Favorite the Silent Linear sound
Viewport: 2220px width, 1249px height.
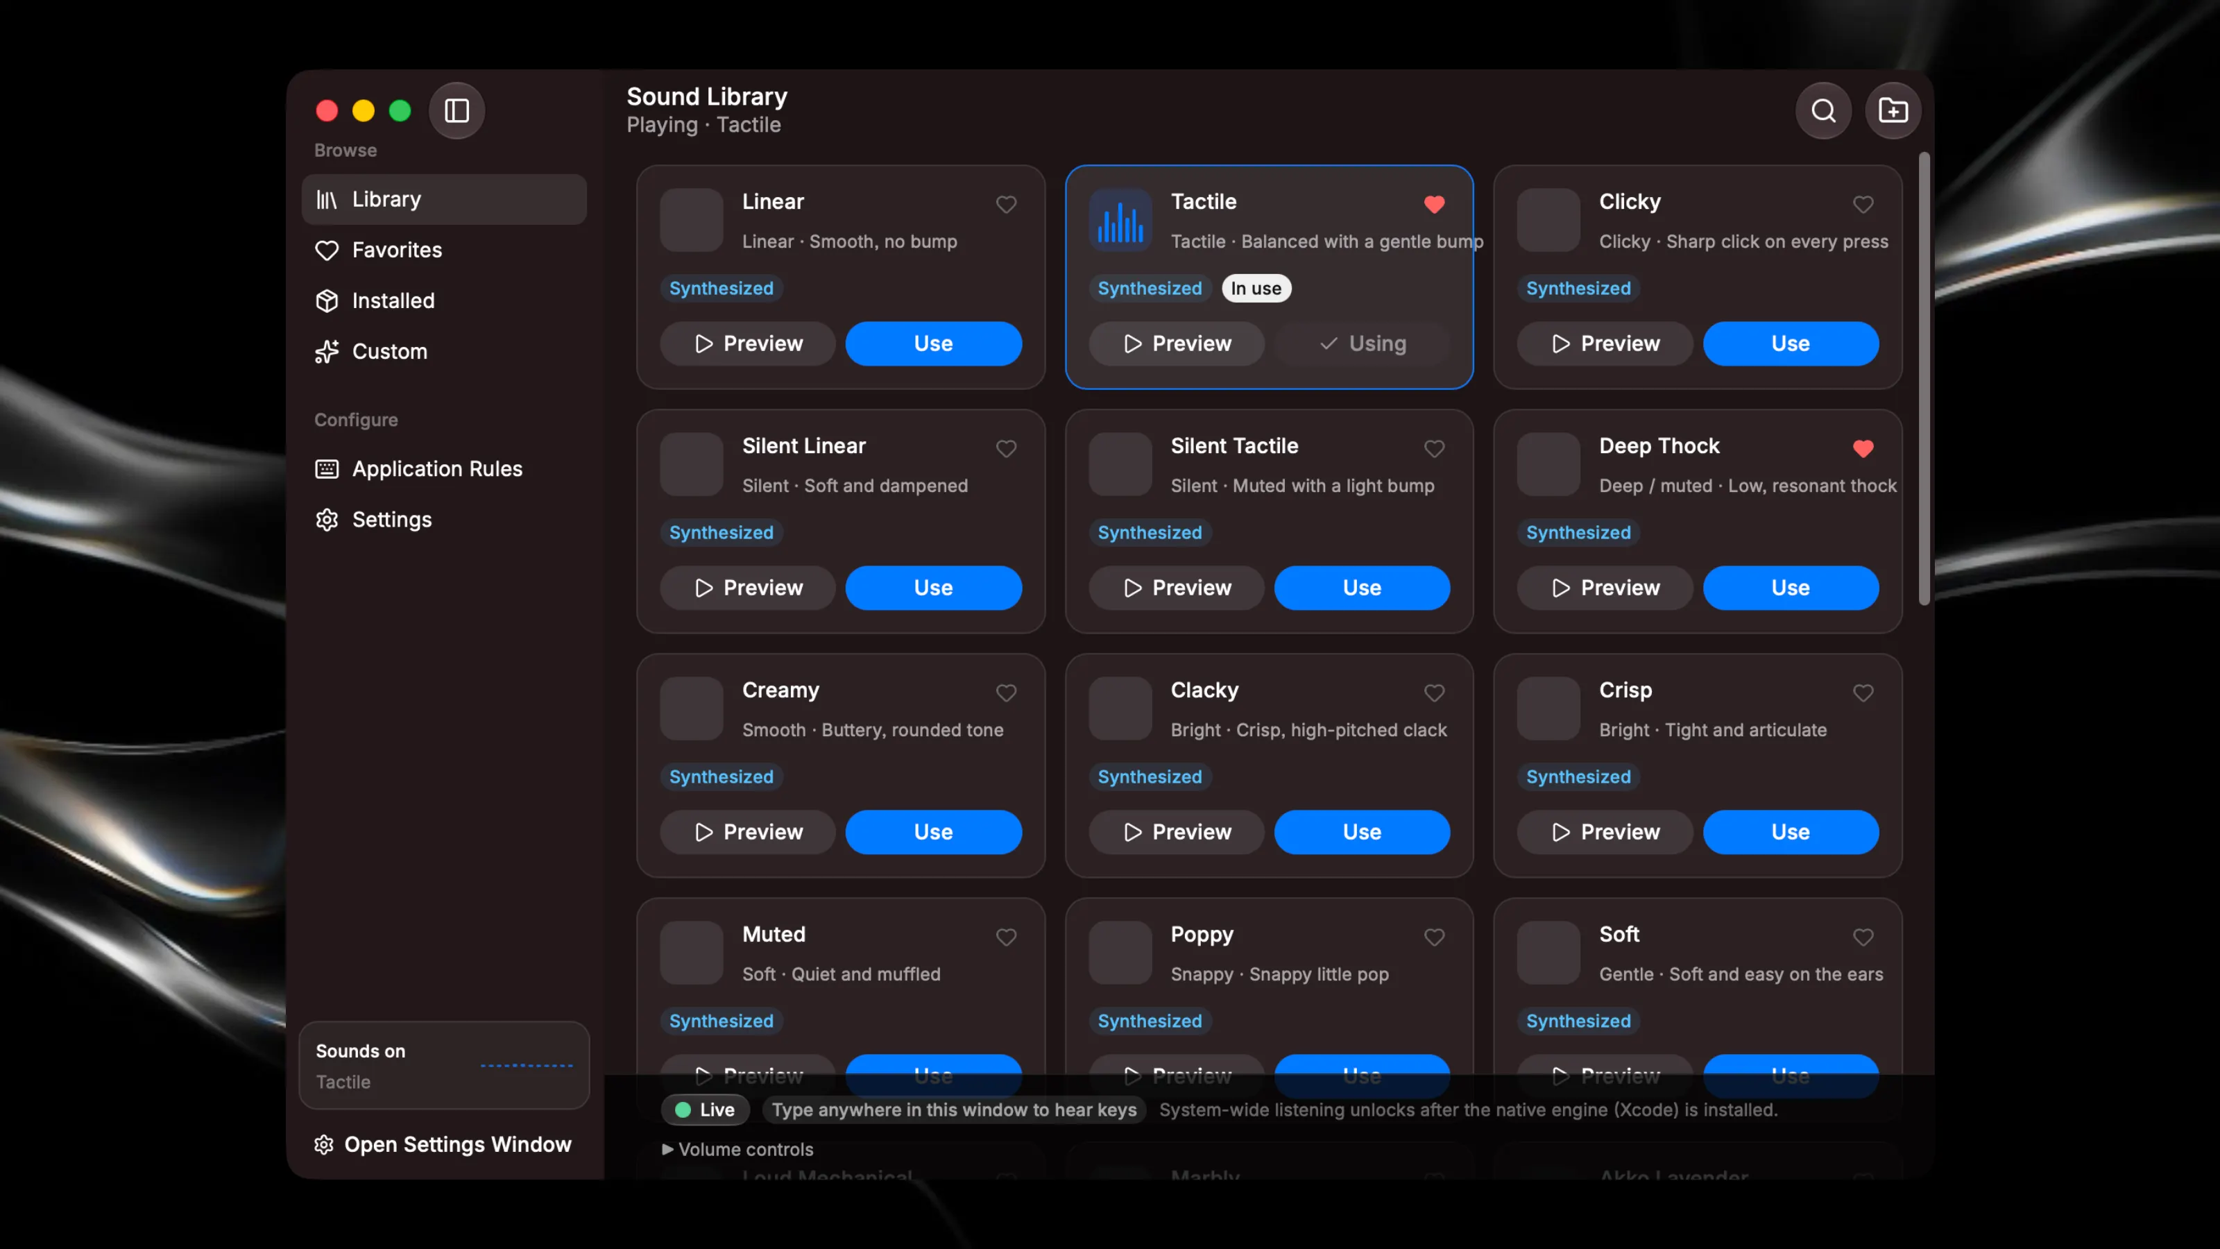[x=1006, y=448]
